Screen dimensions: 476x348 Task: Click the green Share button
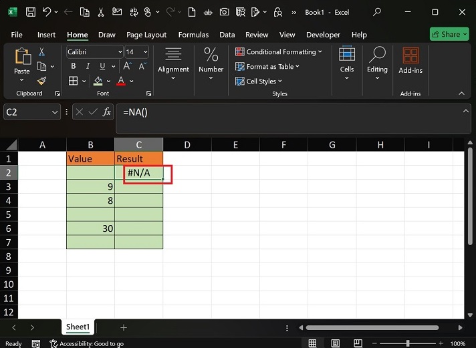[x=449, y=34]
